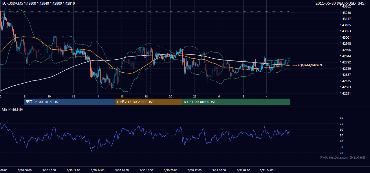Click the hour 22 tick under price chart
Image resolution: width=370 pixels, height=173 pixels.
click(195, 96)
